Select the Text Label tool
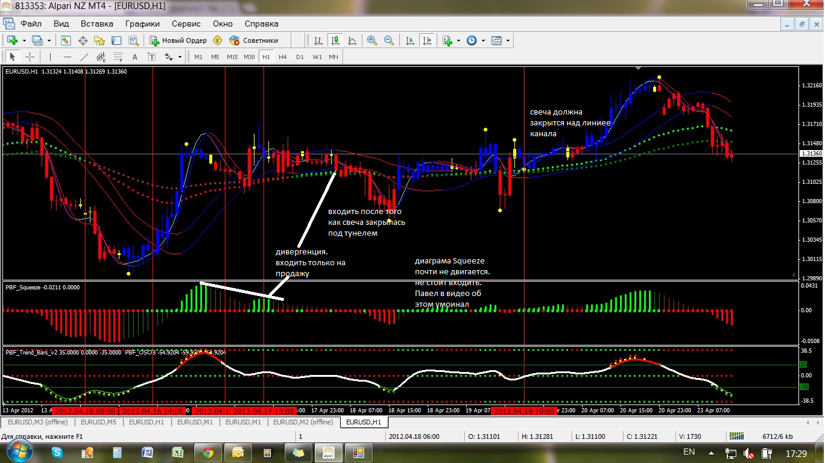This screenshot has width=825, height=463. pyautogui.click(x=151, y=57)
